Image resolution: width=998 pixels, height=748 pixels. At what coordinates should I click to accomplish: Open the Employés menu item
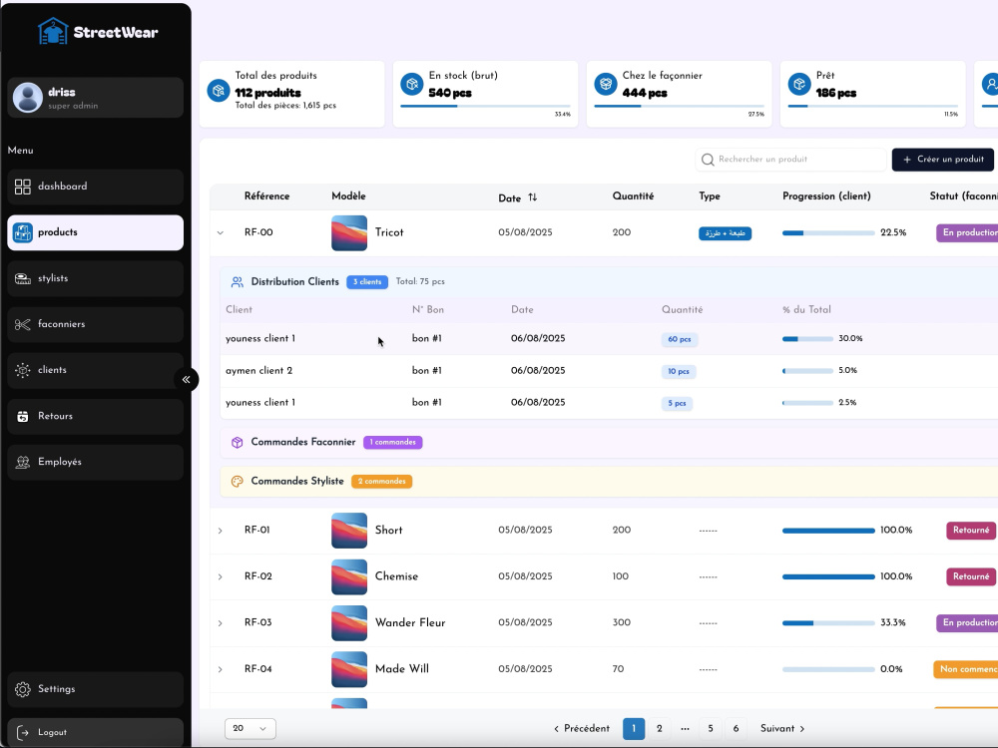pyautogui.click(x=96, y=463)
